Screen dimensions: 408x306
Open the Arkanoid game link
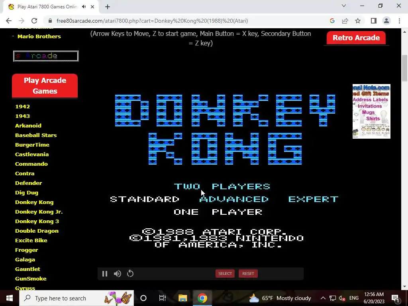pyautogui.click(x=28, y=126)
